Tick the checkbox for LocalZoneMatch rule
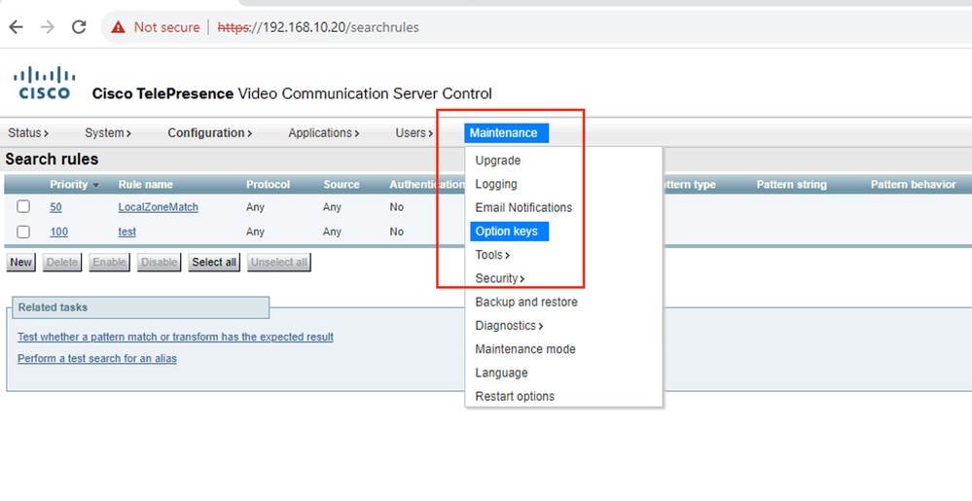Image resolution: width=972 pixels, height=501 pixels. click(x=23, y=206)
